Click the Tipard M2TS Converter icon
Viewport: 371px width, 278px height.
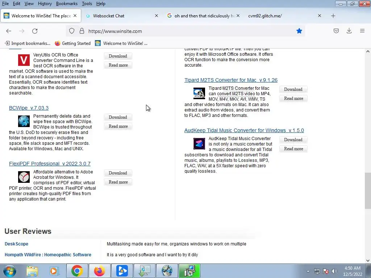(199, 93)
